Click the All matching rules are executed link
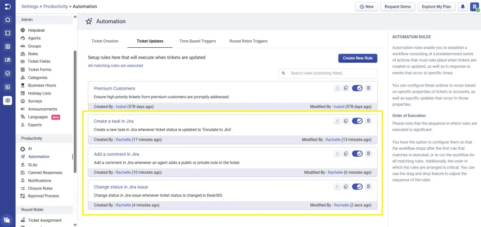481x227 pixels. [116, 66]
